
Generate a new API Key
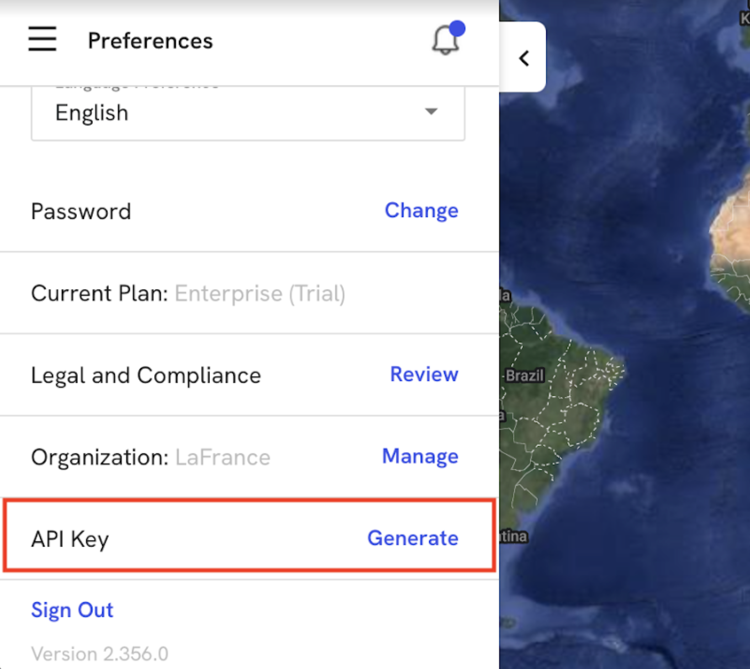click(413, 538)
